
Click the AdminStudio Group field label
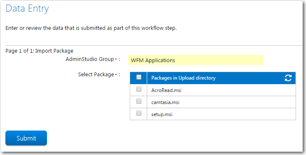[x=90, y=59]
